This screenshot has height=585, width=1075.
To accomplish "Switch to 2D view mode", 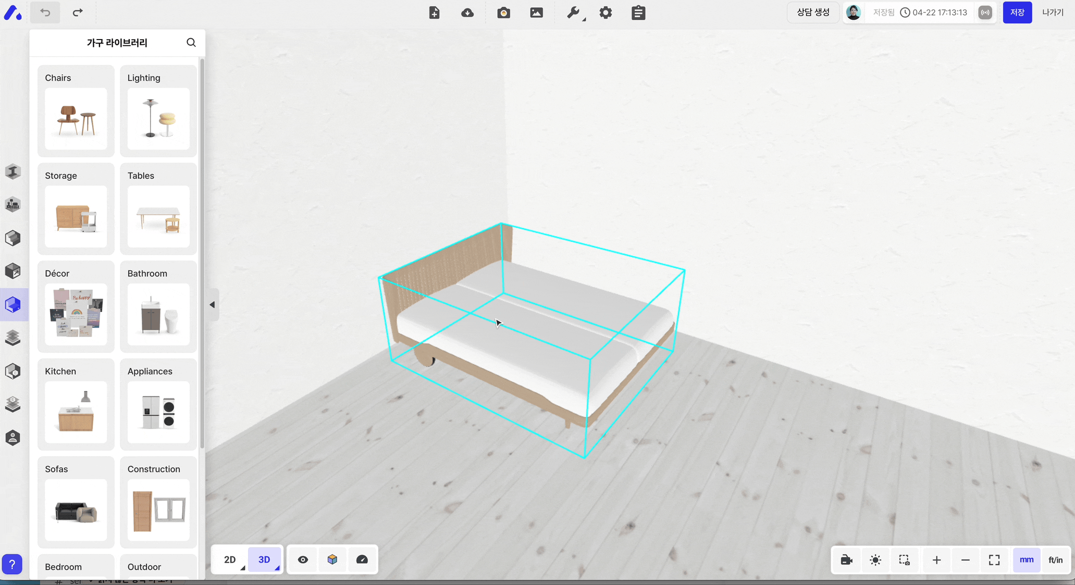I will point(230,559).
